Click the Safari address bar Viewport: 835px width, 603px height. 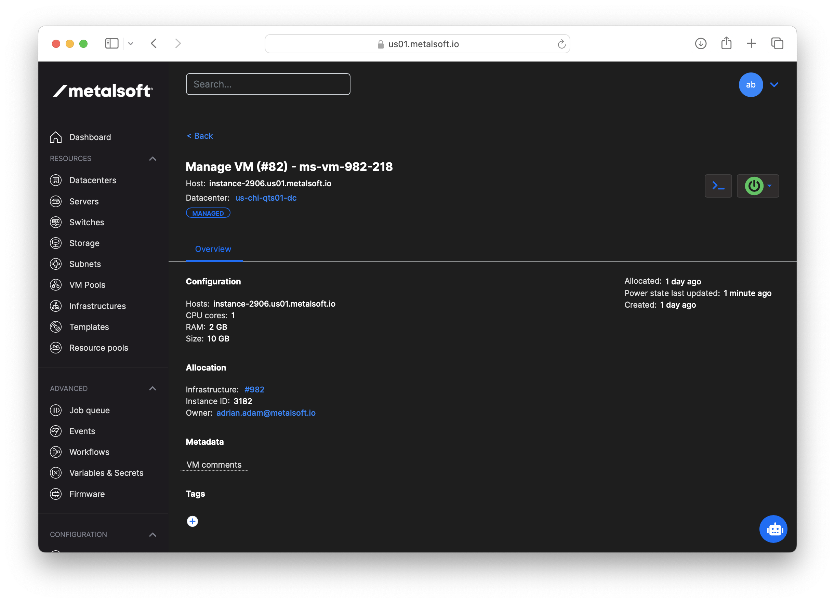tap(417, 44)
